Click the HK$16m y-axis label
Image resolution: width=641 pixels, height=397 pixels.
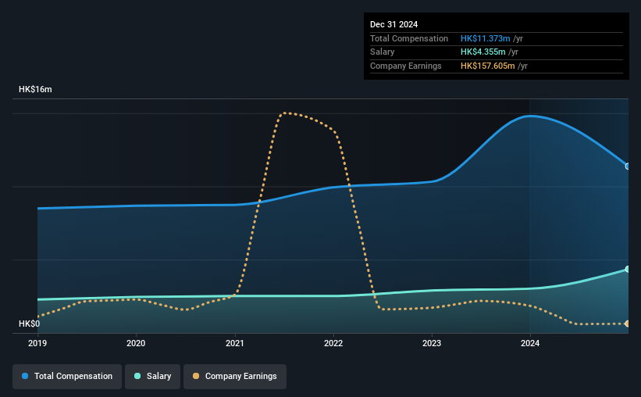(35, 89)
